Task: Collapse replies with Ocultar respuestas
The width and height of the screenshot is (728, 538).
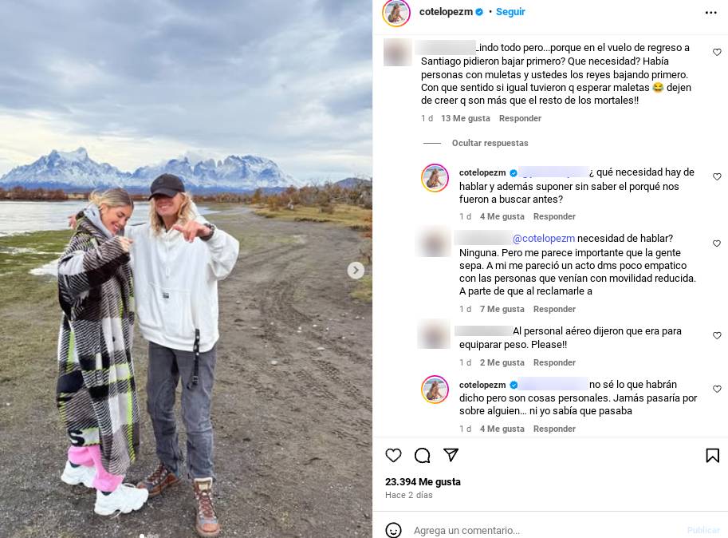Action: coord(490,143)
